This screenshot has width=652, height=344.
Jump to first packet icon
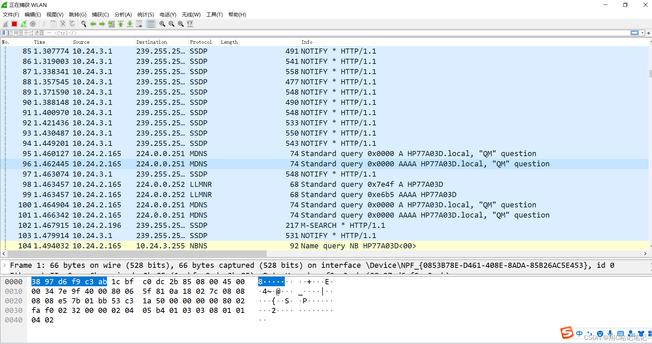coord(121,24)
